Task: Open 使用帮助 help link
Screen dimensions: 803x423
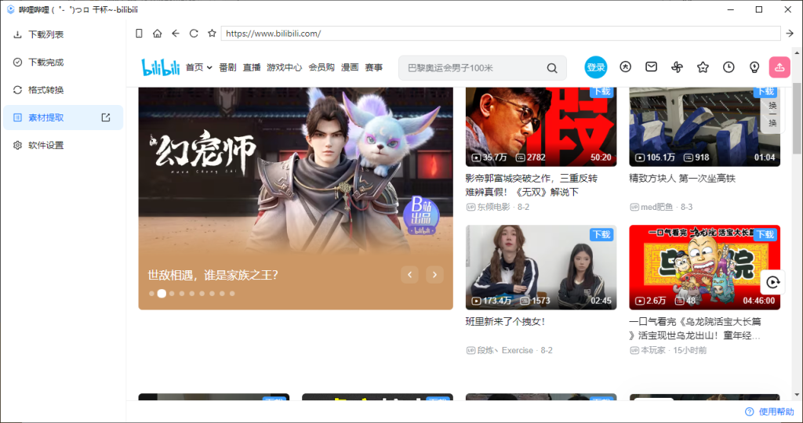Action: 776,412
